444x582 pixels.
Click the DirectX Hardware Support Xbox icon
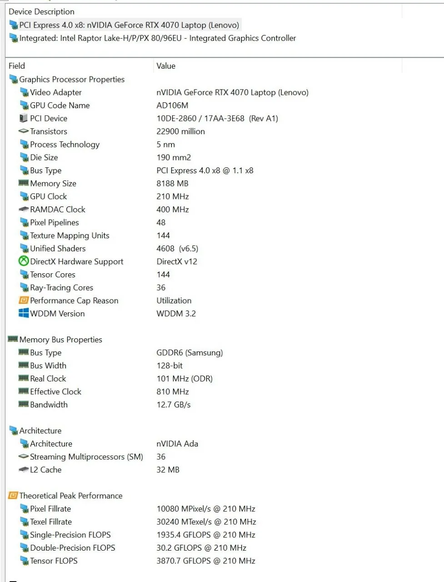24,261
